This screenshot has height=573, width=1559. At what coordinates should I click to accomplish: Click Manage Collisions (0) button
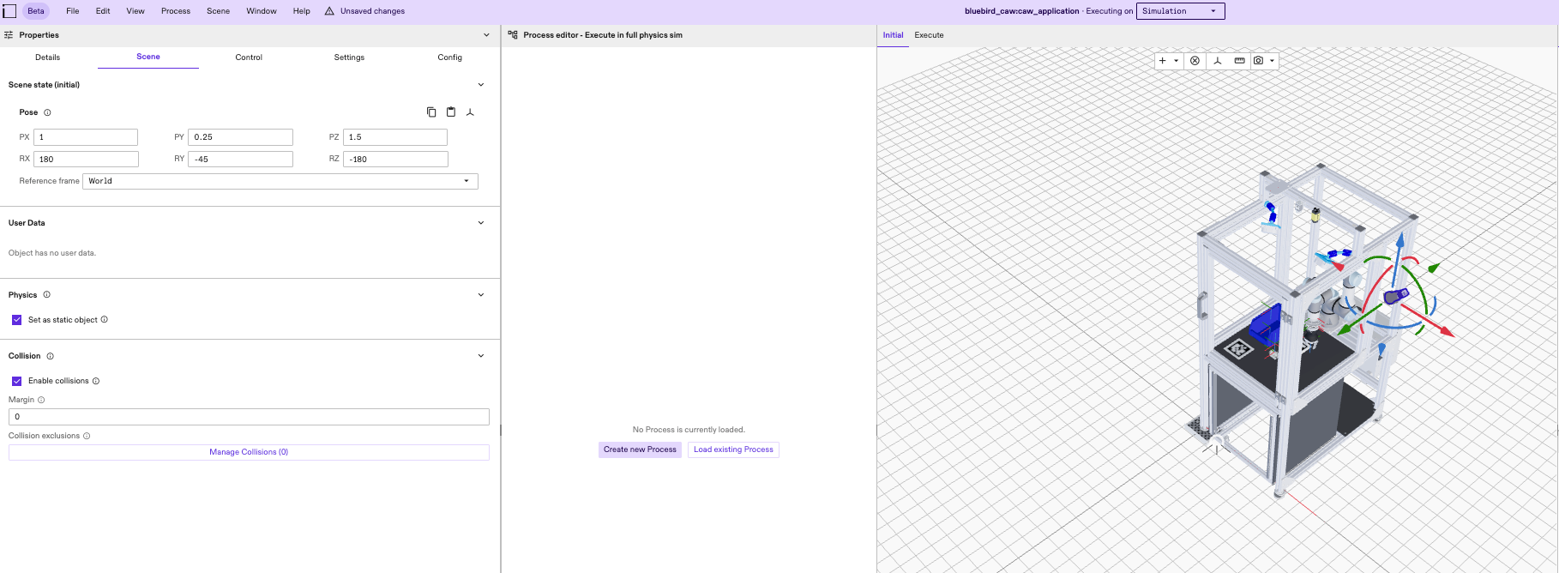click(x=249, y=452)
